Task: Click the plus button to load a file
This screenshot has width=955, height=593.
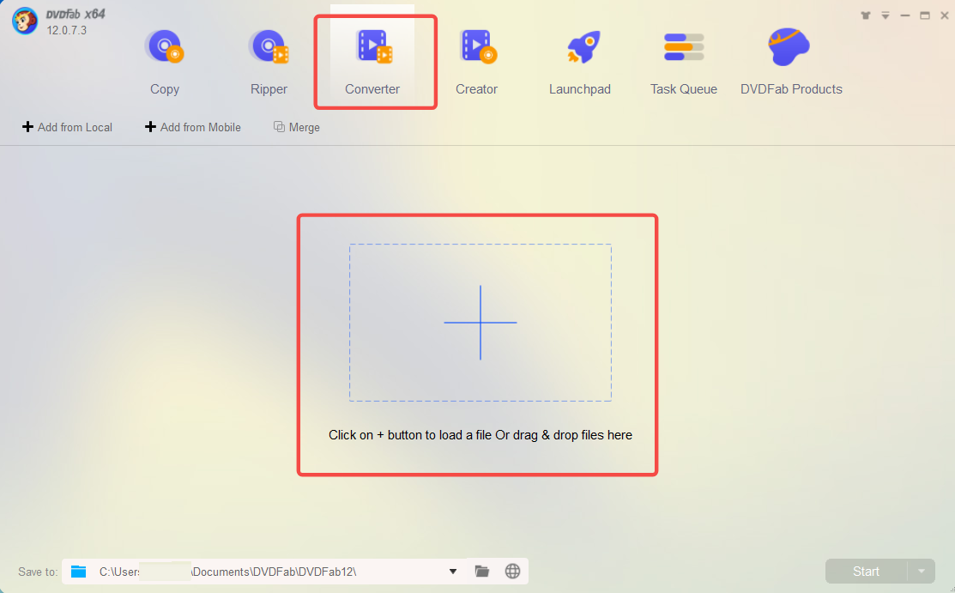Action: pyautogui.click(x=481, y=323)
